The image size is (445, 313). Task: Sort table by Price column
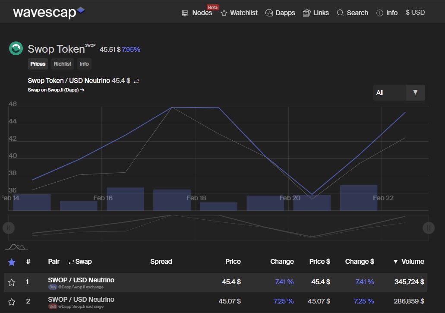pyautogui.click(x=233, y=261)
